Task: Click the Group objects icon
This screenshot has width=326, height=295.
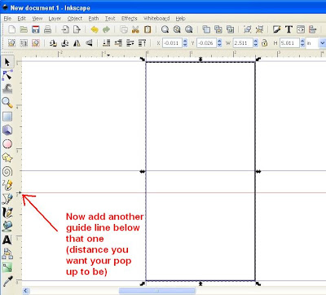Action: click(247, 29)
